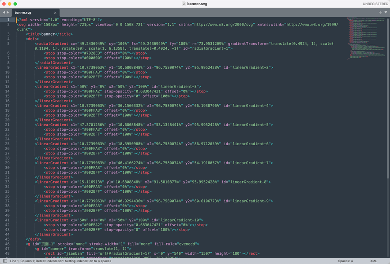Click the stop-color value #000000
390x264 pixels.
(92, 58)
